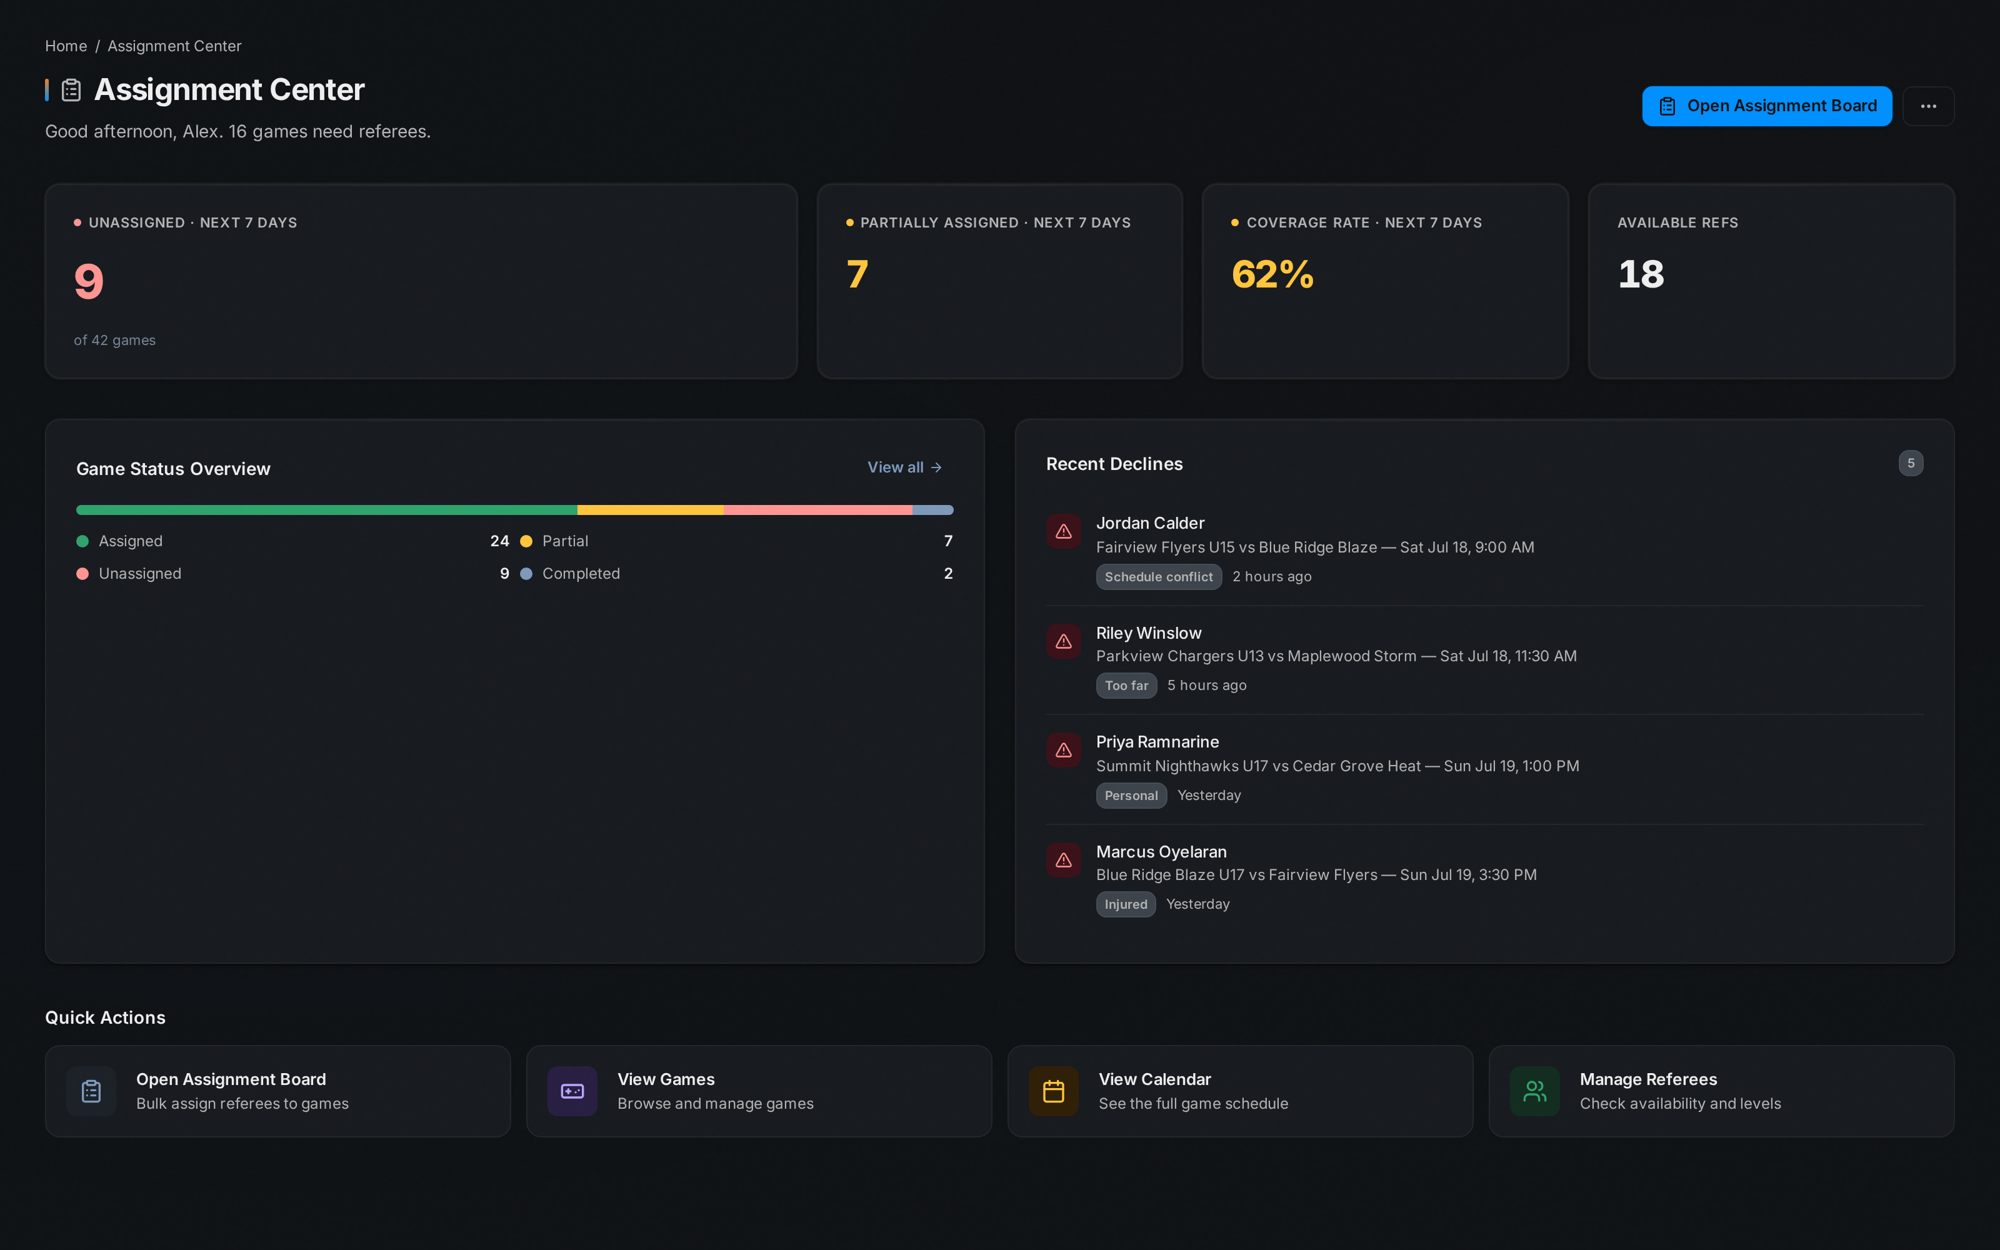Open the View Games quick action card

[x=759, y=1091]
